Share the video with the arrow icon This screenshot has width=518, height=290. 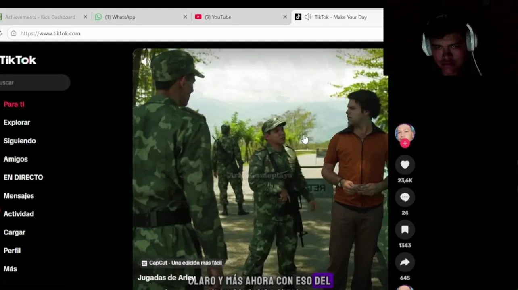click(x=405, y=262)
